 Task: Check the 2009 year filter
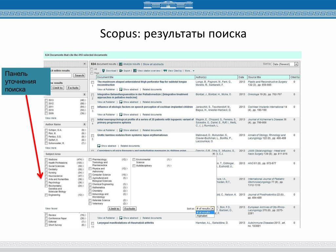pos(46,113)
